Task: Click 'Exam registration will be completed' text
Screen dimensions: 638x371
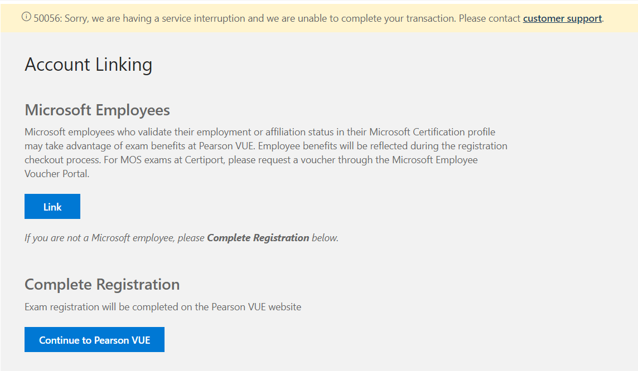Action: pyautogui.click(x=163, y=307)
